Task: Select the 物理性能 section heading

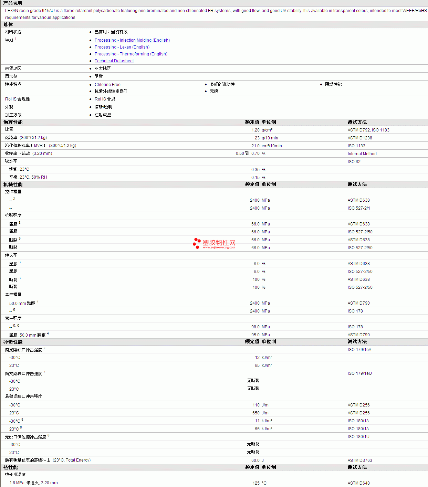Action: click(13, 122)
